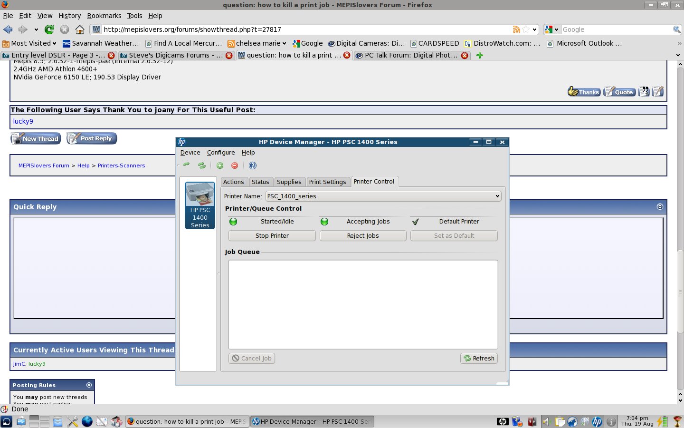Click the Firefox forward arrow

tap(23, 29)
